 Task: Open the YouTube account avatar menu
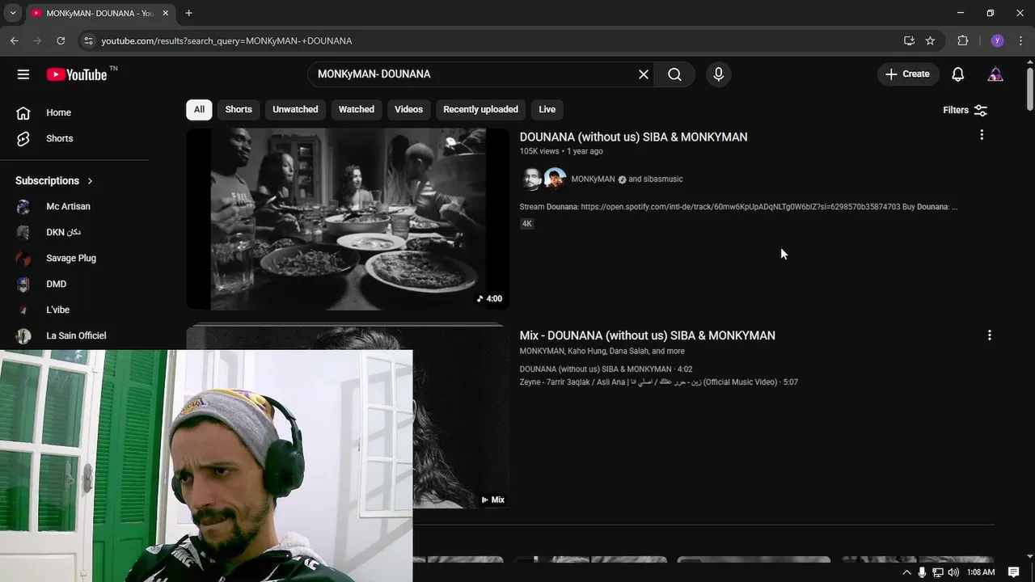(995, 74)
